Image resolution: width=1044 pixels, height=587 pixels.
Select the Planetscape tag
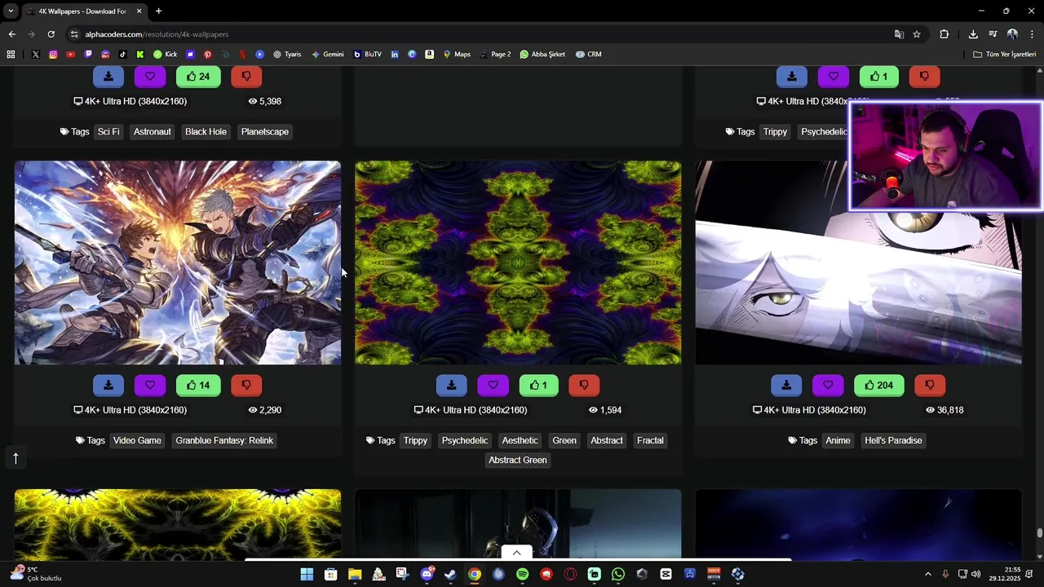pos(265,131)
